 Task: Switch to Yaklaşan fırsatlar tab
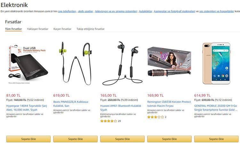pyautogui.click(x=37, y=29)
